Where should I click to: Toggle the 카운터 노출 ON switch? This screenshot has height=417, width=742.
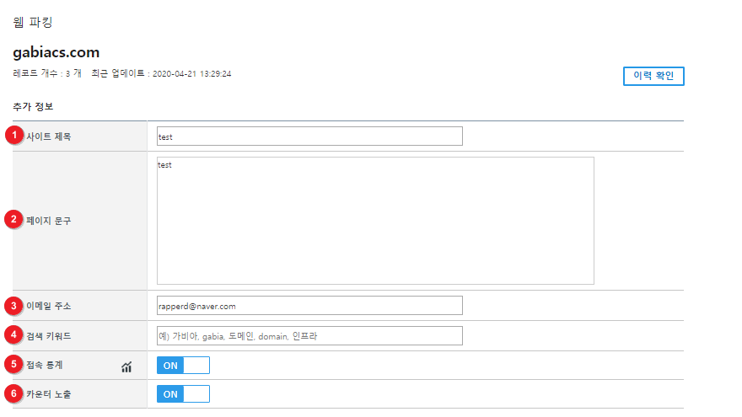183,394
